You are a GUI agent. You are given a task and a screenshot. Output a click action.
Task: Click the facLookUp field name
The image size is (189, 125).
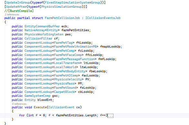click(90, 76)
